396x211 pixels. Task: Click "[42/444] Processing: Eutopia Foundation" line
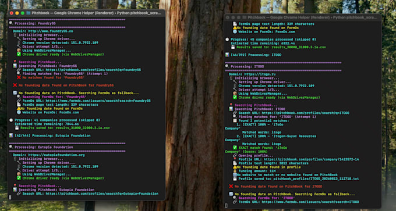[x=52, y=135]
